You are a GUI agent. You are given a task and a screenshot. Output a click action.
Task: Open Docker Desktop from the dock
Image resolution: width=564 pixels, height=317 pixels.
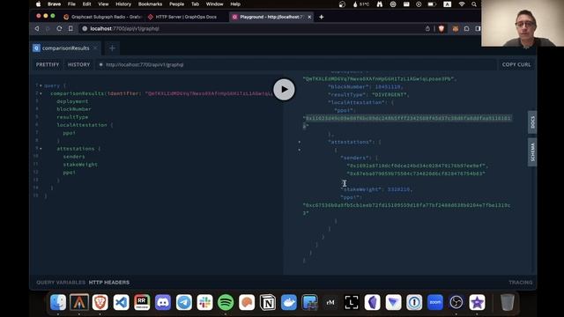[x=288, y=302]
